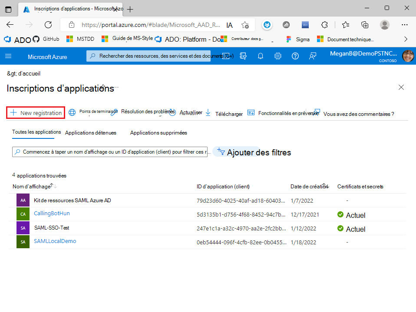The image size is (416, 312).
Task: Open Azure notifications bell
Action: 261,56
